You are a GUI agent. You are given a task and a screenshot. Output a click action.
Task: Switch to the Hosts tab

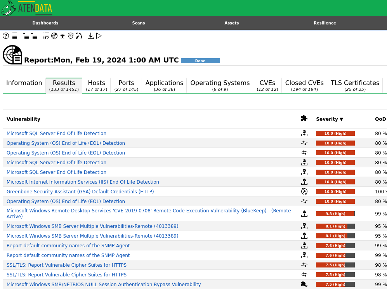(x=96, y=83)
